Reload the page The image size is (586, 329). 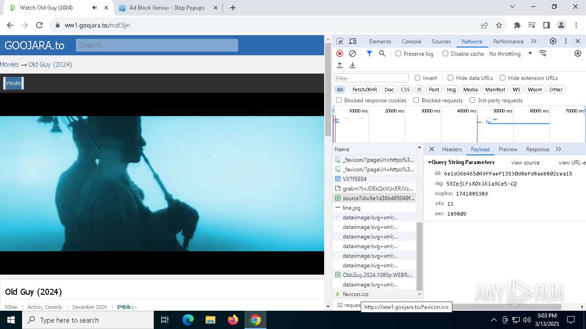pyautogui.click(x=39, y=25)
